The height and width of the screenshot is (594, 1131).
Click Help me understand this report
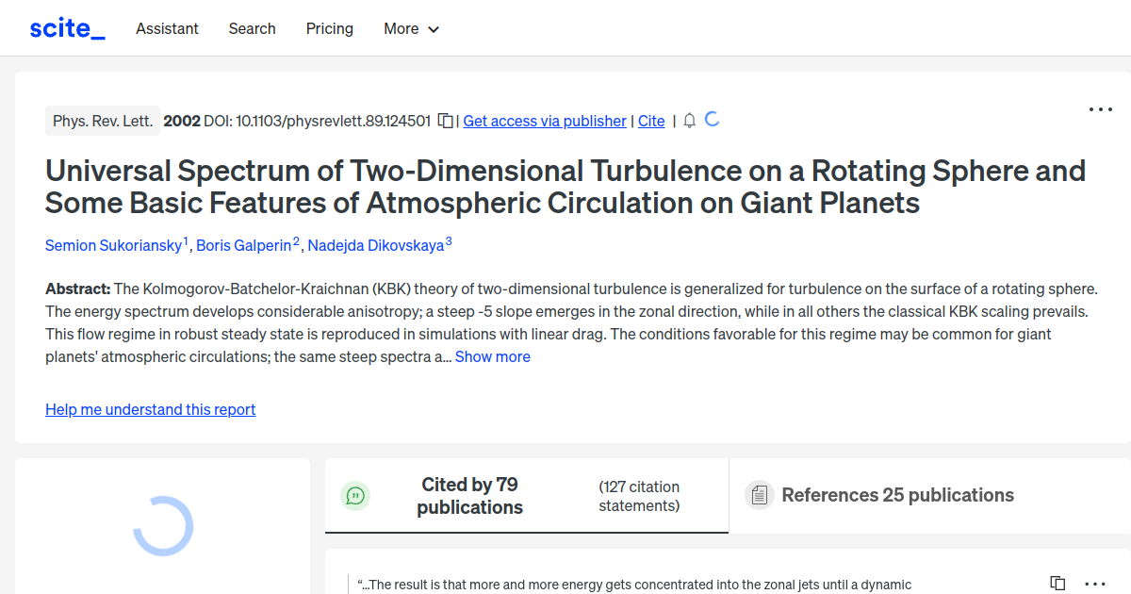(150, 409)
